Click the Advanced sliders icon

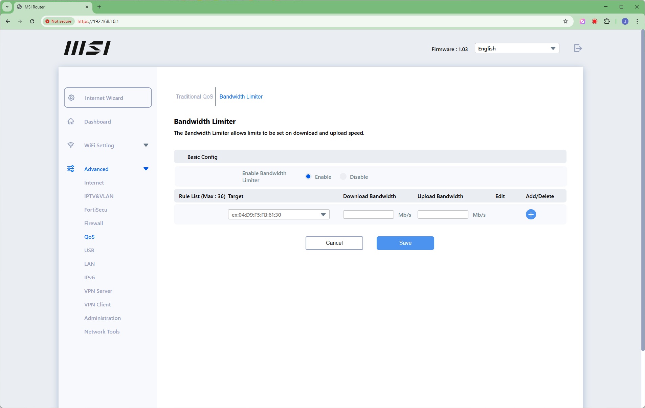(x=71, y=169)
